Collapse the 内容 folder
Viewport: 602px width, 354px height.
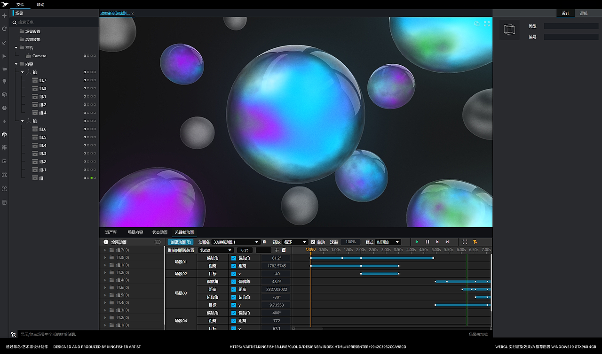(x=16, y=64)
